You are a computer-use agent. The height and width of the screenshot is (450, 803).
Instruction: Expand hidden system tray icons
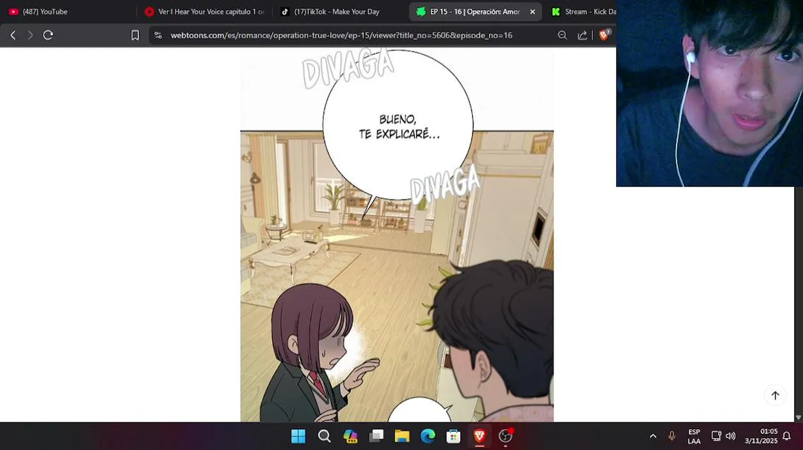653,436
